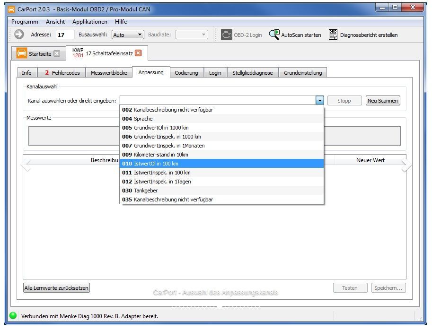Click the orange car Startseite icon
This screenshot has width=432, height=330.
coord(22,53)
